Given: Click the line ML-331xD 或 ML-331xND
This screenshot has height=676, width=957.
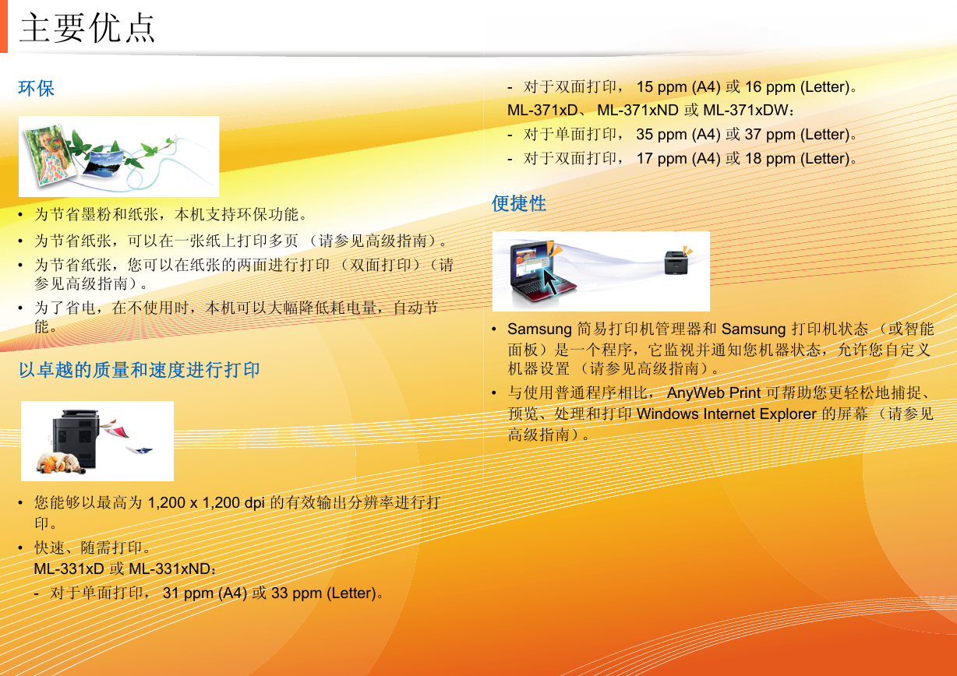Looking at the screenshot, I should pyautogui.click(x=125, y=569).
